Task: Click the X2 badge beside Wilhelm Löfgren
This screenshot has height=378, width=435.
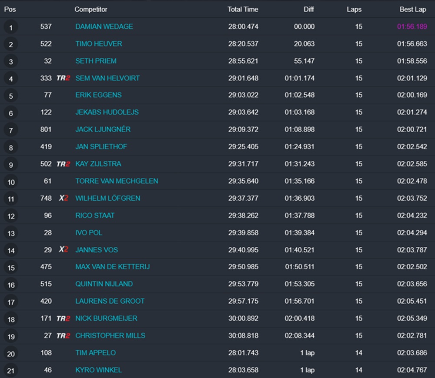Action: click(64, 198)
